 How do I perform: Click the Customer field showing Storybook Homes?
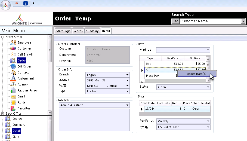coord(108,49)
